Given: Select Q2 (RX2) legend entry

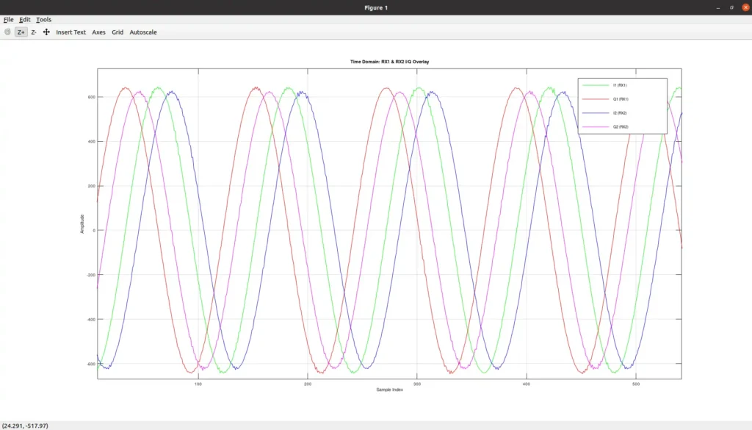Looking at the screenshot, I should (621, 126).
